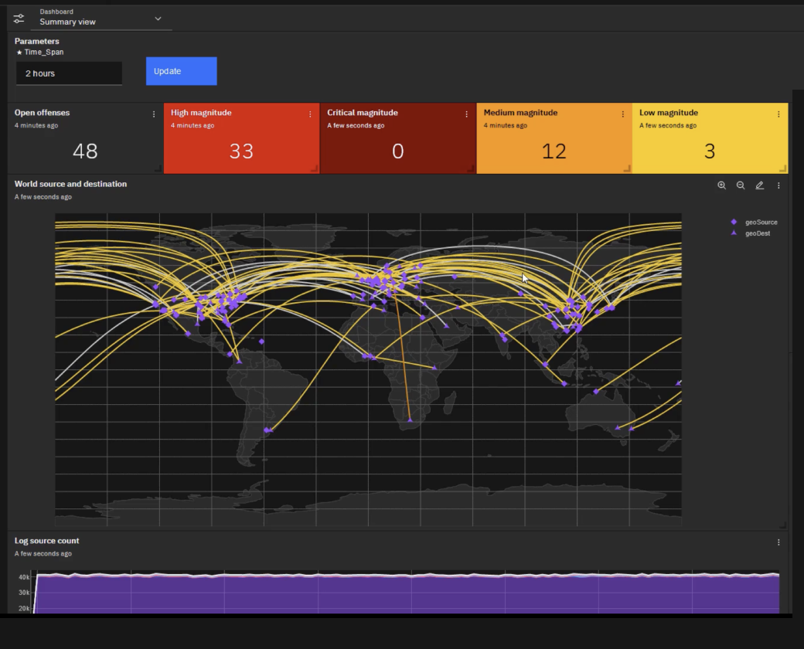Open Log source count widget menu
This screenshot has width=804, height=649.
pyautogui.click(x=778, y=542)
